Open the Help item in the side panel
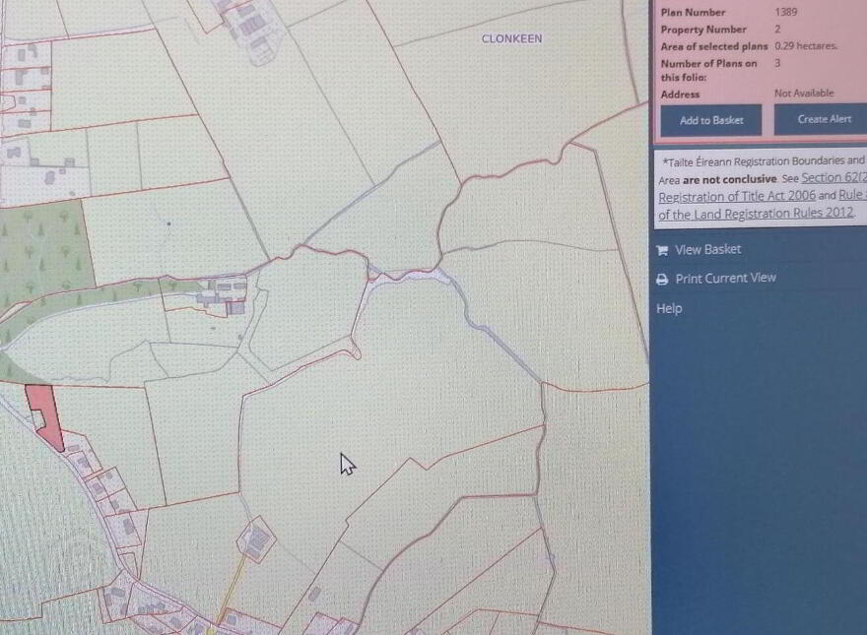 click(669, 308)
